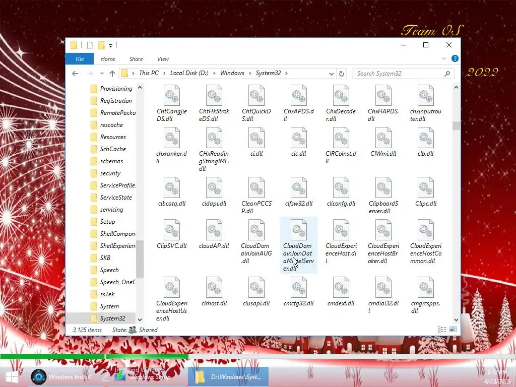This screenshot has height=387, width=516.
Task: Select the CleanPCCSP.dll file icon
Action: (256, 187)
